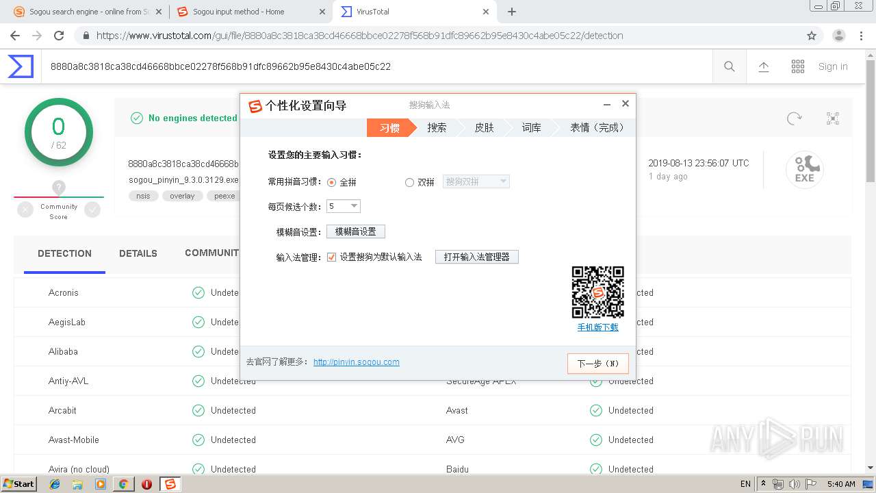This screenshot has width=876, height=493.
Task: Open the DETECTION tab
Action: [x=64, y=253]
